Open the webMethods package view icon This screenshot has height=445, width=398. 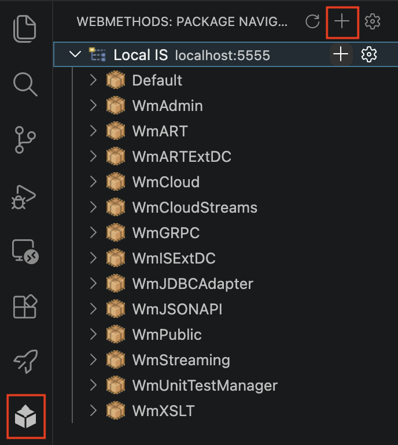tap(25, 416)
